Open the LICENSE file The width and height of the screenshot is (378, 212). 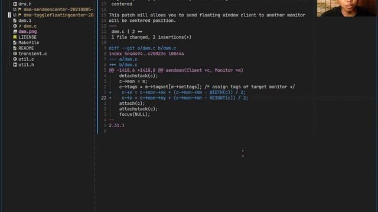point(28,37)
